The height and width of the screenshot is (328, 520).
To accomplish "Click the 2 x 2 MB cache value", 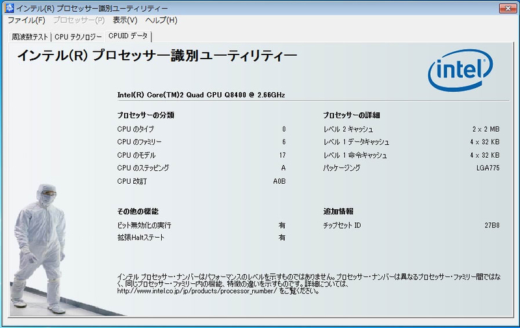I will (486, 129).
